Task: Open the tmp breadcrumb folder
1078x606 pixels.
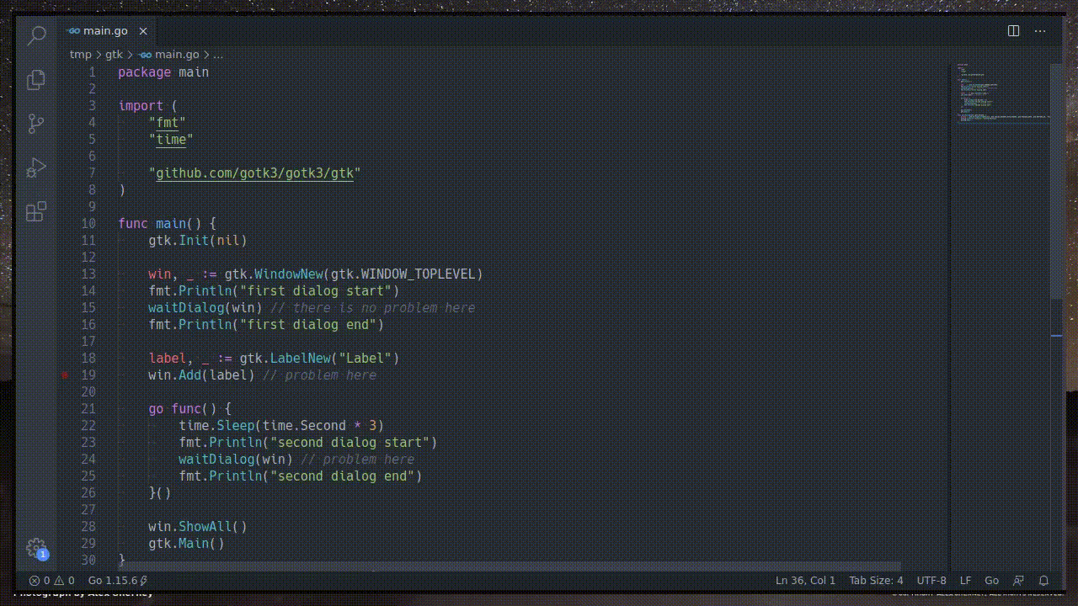Action: pos(81,54)
